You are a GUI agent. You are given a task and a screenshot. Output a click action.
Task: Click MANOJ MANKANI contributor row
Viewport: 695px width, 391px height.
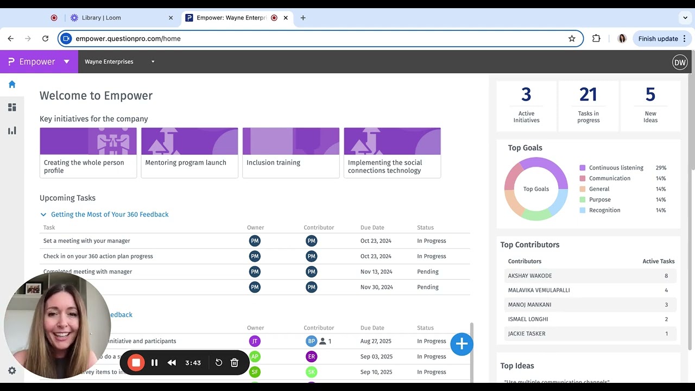point(591,305)
